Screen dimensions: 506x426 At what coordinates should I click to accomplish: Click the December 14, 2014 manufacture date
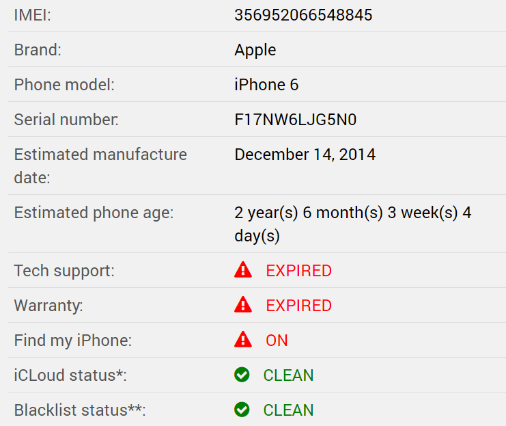coord(305,155)
